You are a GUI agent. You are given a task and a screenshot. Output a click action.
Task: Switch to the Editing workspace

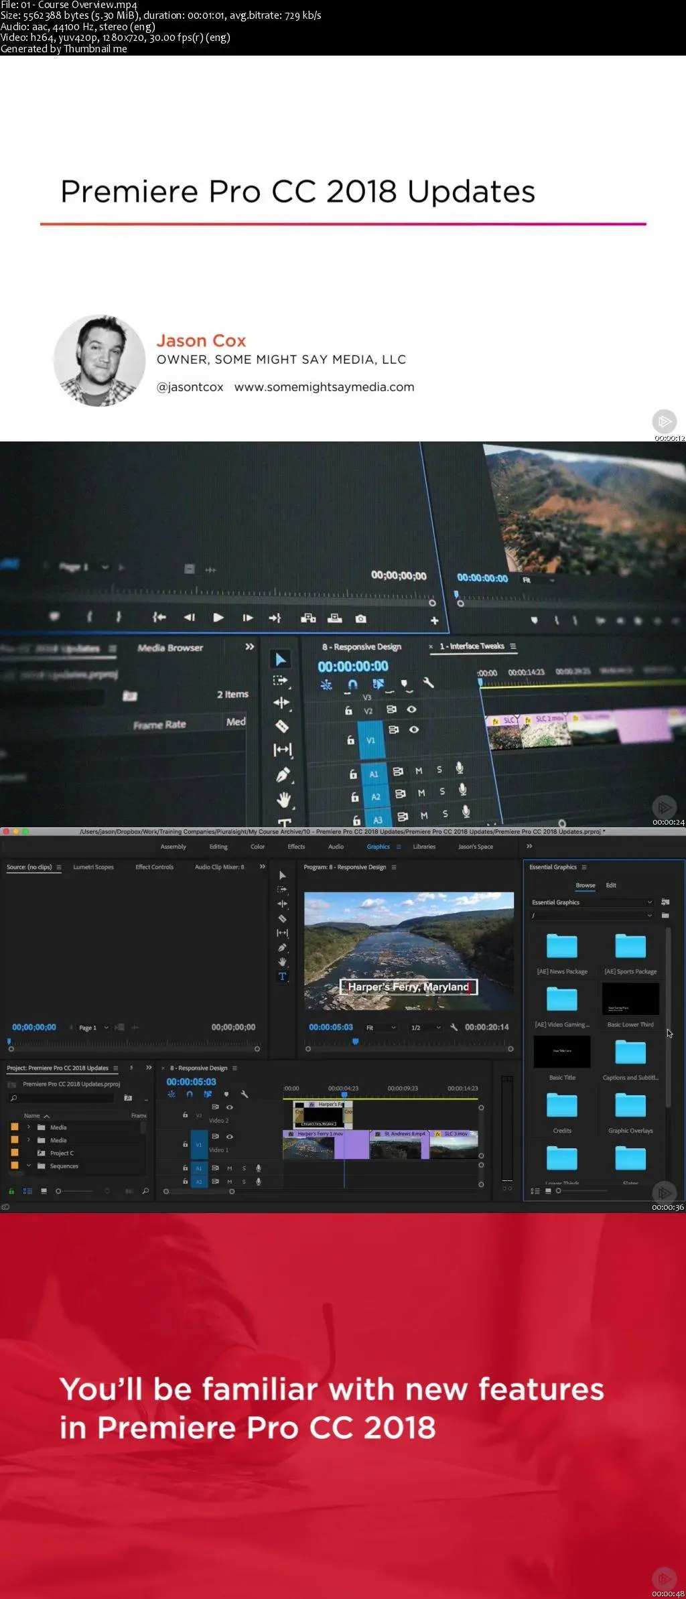218,847
